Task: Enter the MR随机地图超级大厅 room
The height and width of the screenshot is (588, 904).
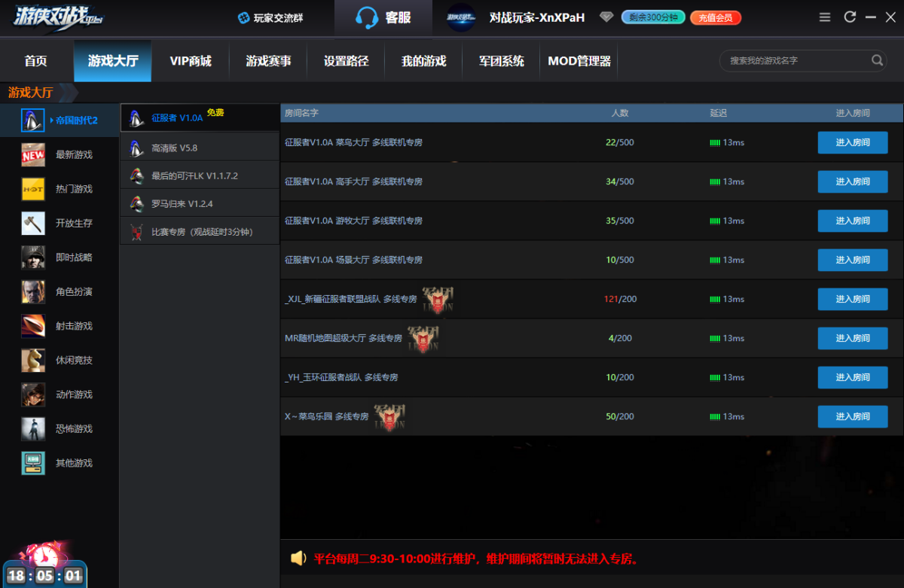Action: coord(853,338)
